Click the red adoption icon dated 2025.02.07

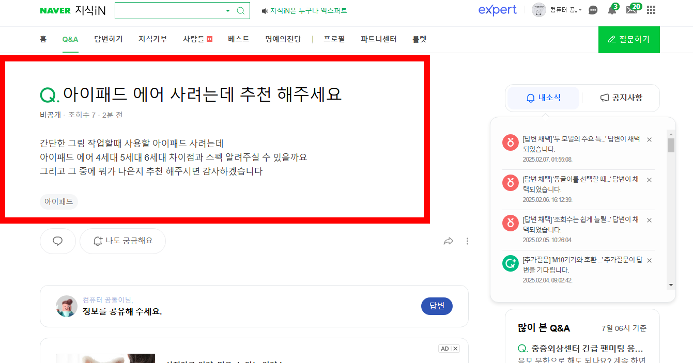[x=511, y=143]
